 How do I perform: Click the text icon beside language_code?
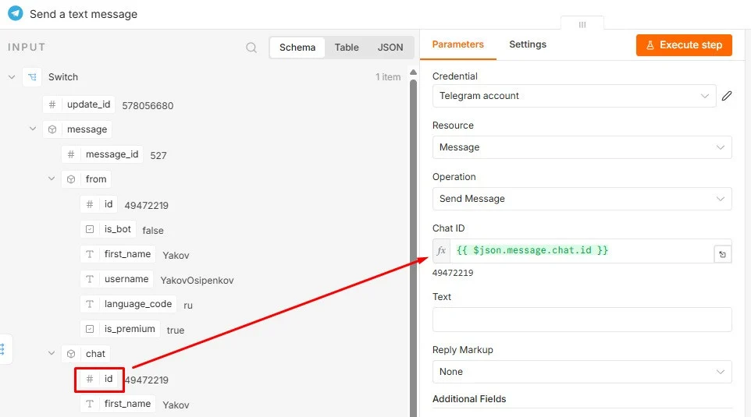[90, 304]
